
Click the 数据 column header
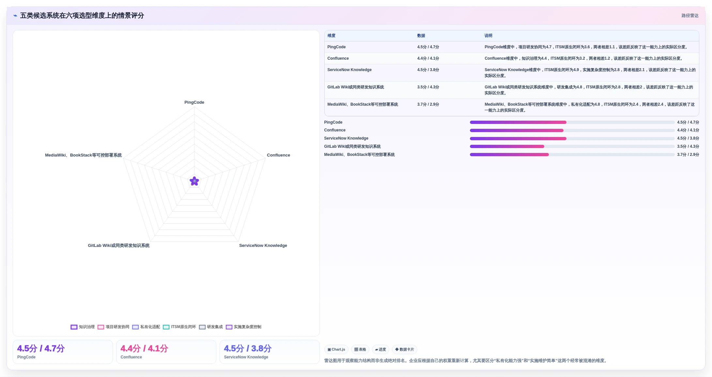tap(421, 36)
